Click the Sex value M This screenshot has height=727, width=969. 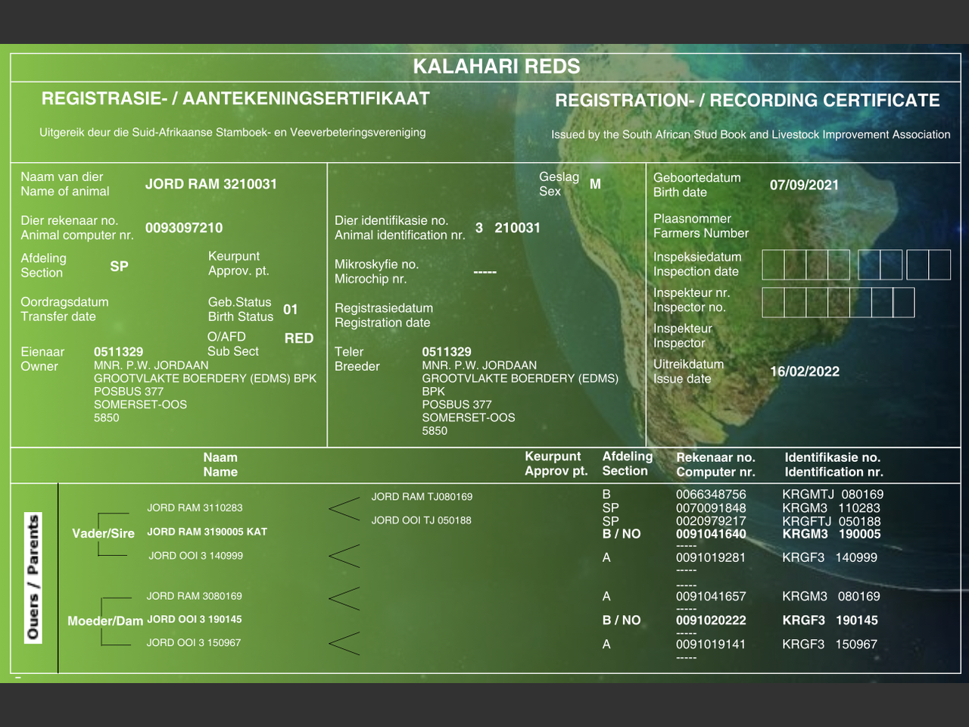595,184
